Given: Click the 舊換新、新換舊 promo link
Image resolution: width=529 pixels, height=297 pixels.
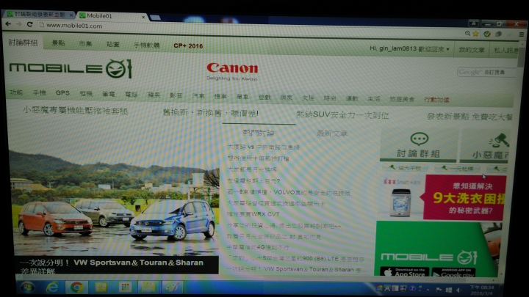Looking at the screenshot, I should click(211, 113).
